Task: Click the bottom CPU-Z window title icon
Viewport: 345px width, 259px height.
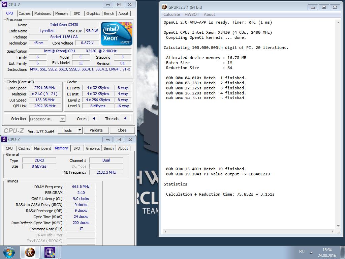Action: click(4, 139)
